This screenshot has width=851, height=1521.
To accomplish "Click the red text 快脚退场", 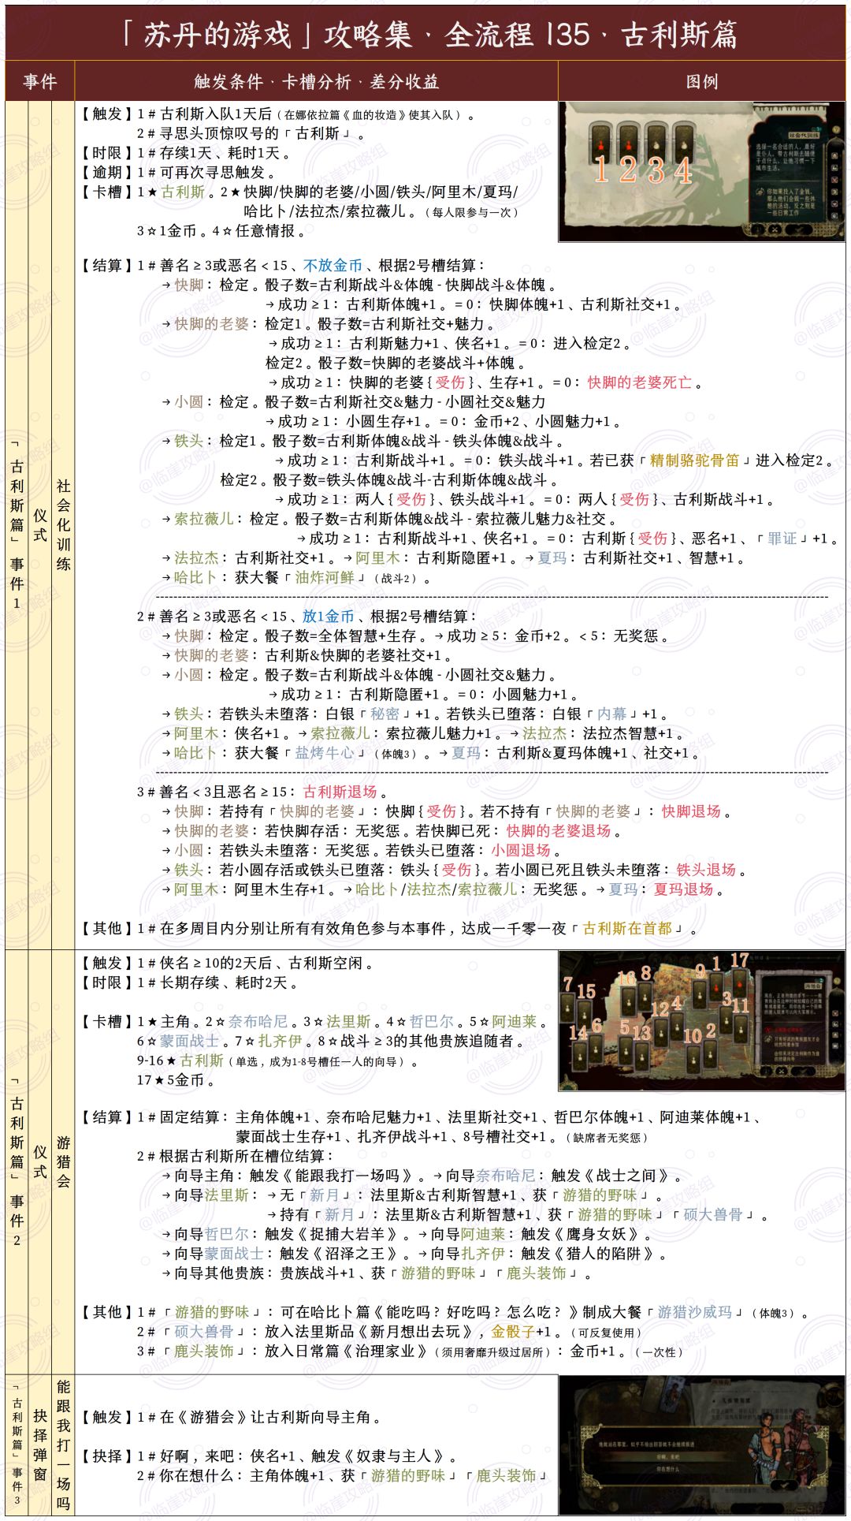I will click(691, 811).
